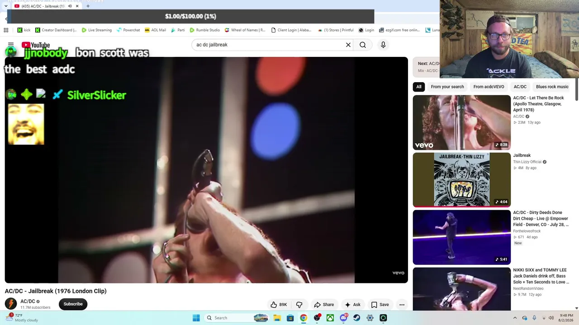Screen dimensions: 579x325
Task: Mute the tab via speaker icon
Action: (x=70, y=6)
